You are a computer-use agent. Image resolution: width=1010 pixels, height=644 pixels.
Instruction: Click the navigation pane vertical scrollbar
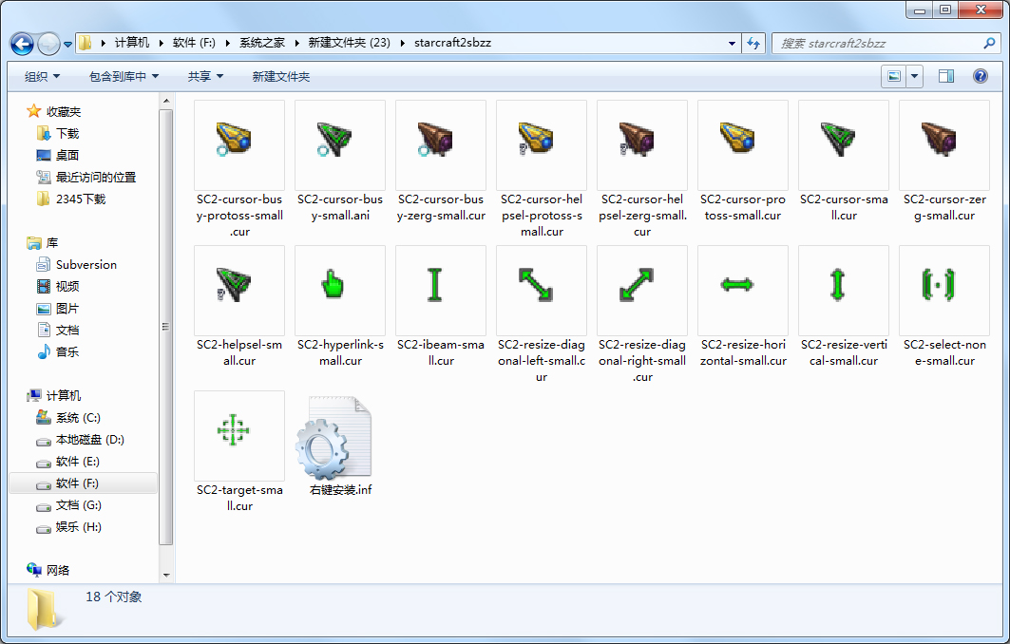166,323
